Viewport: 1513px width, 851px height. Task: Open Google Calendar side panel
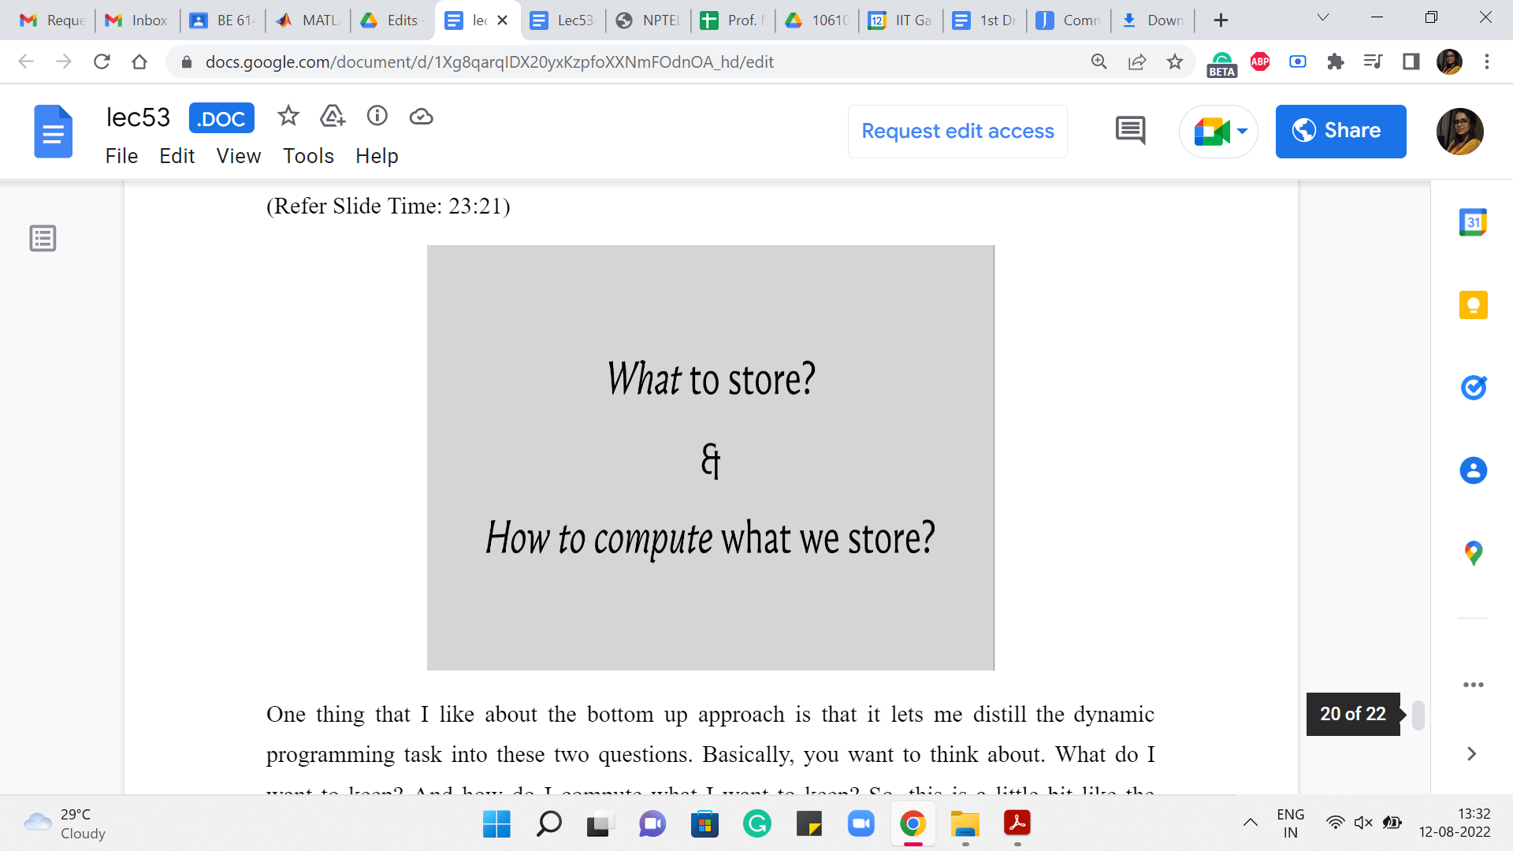click(x=1472, y=223)
